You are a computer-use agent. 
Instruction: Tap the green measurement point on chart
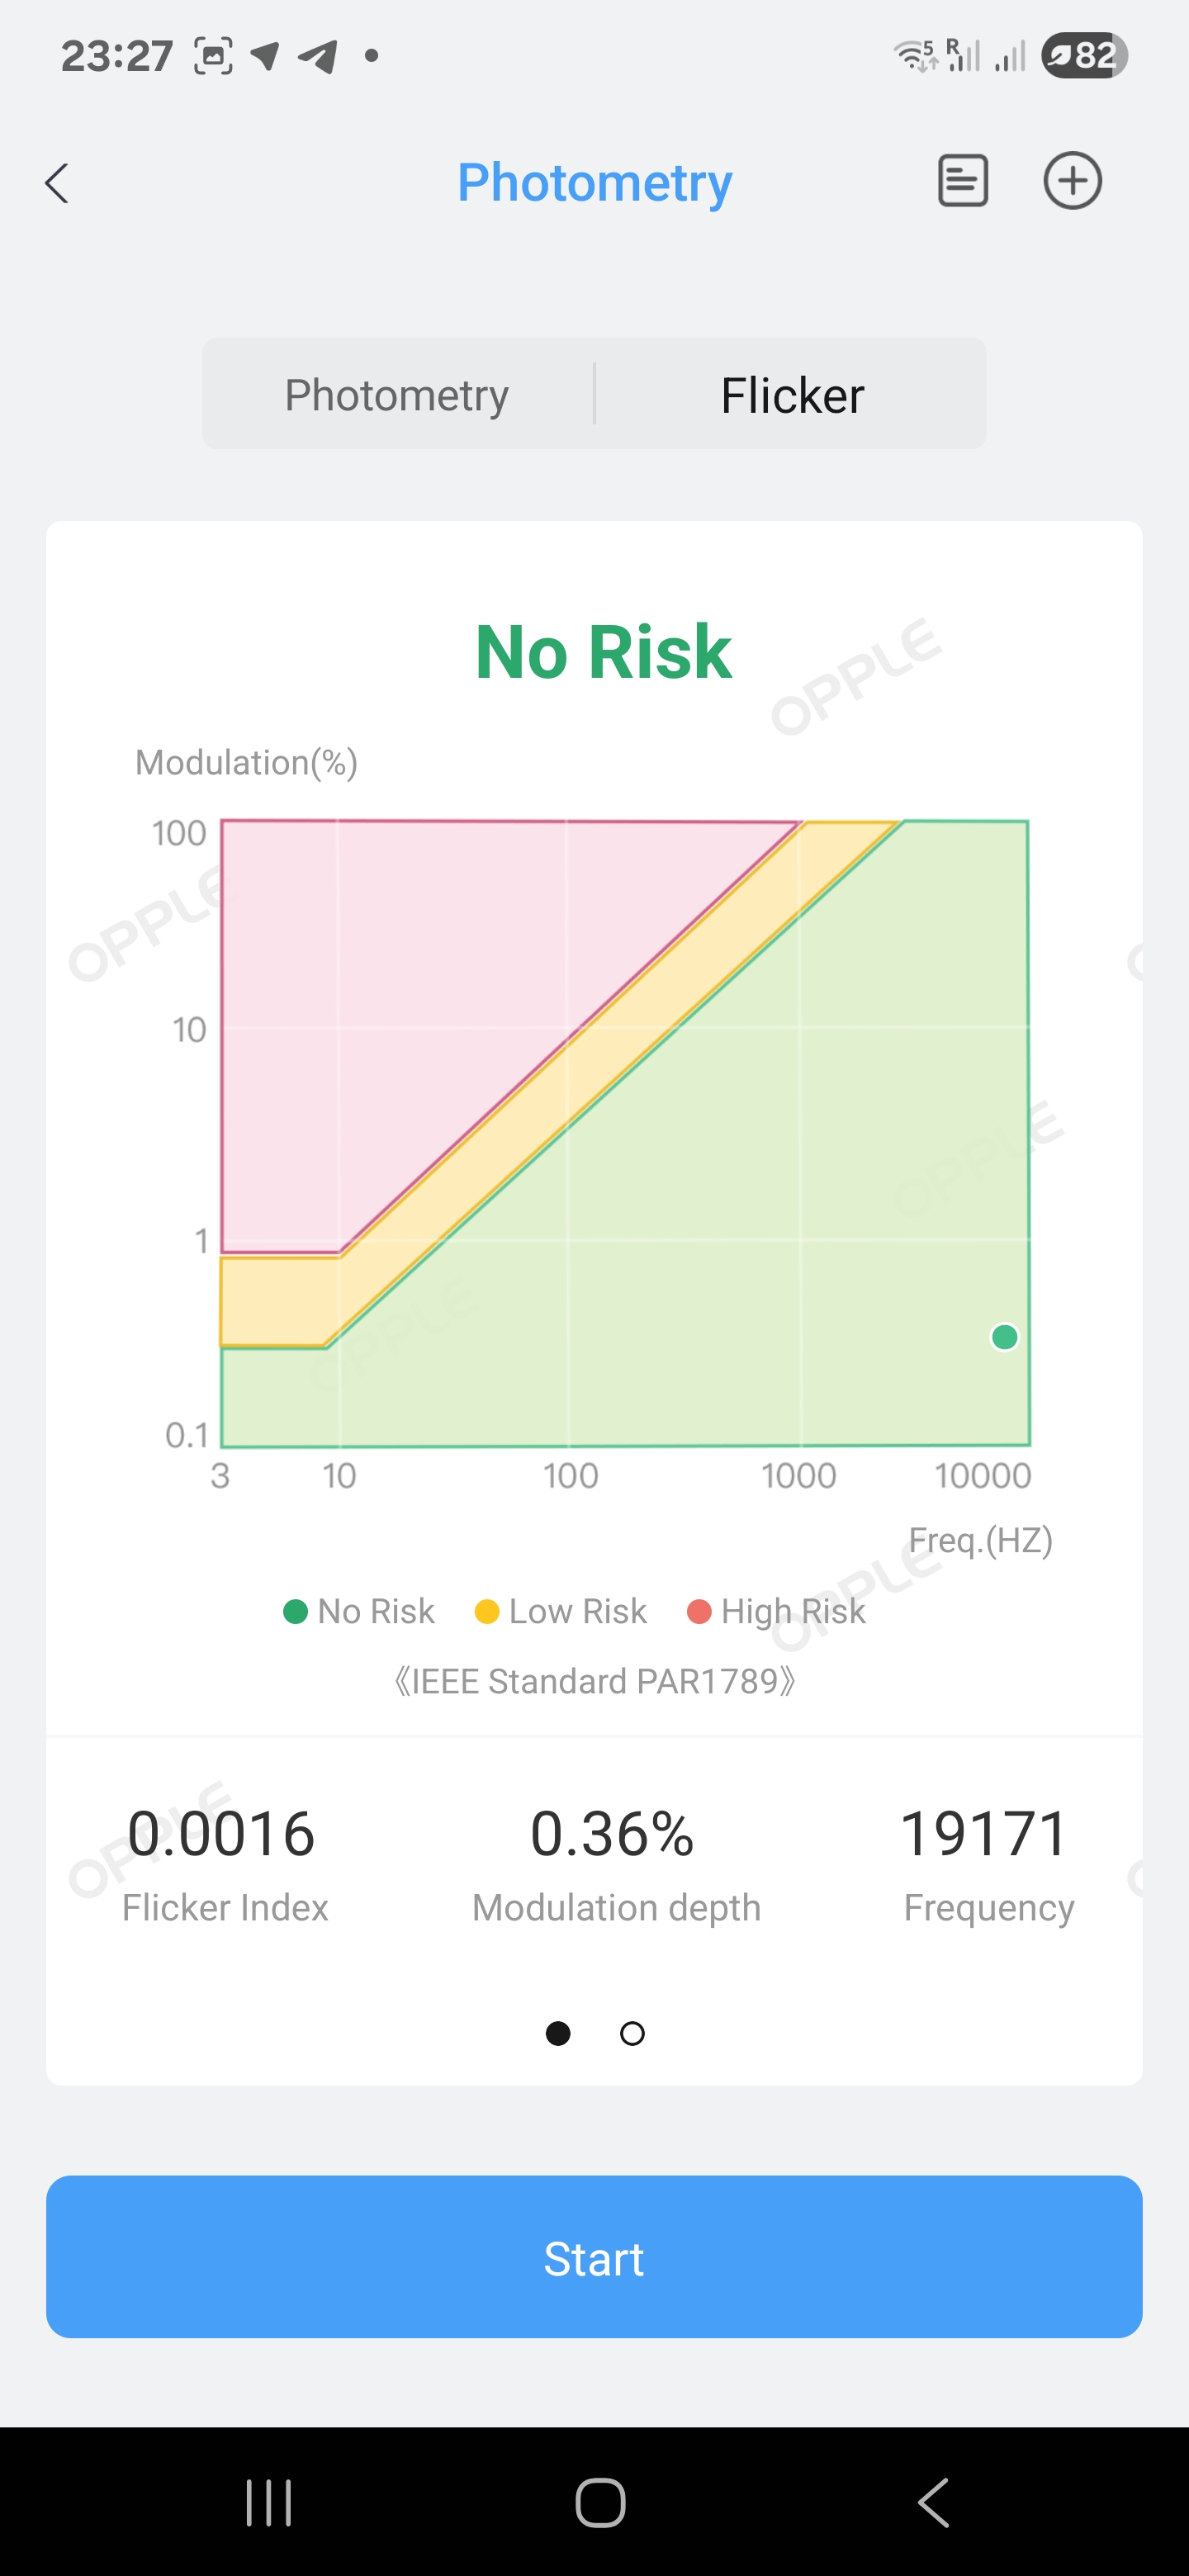click(x=1004, y=1337)
